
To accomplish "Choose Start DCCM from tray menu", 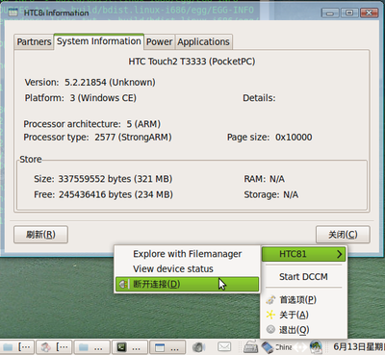I will tap(303, 277).
